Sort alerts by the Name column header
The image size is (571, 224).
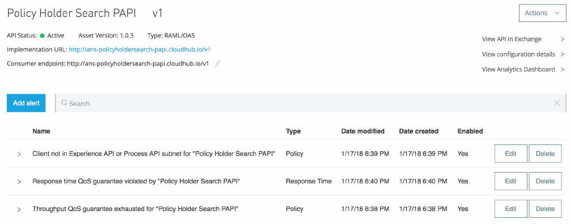point(41,131)
